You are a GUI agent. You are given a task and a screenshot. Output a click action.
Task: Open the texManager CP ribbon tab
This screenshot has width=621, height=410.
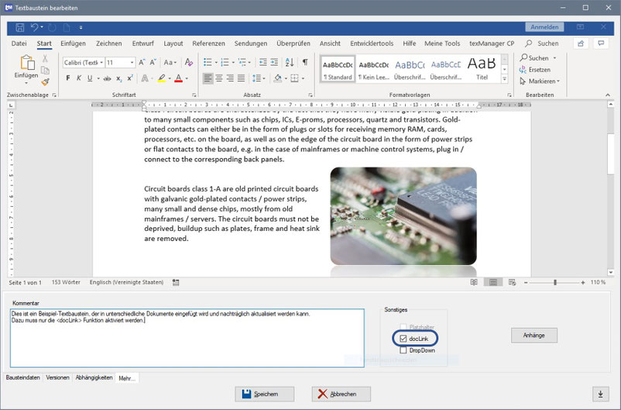click(x=492, y=44)
